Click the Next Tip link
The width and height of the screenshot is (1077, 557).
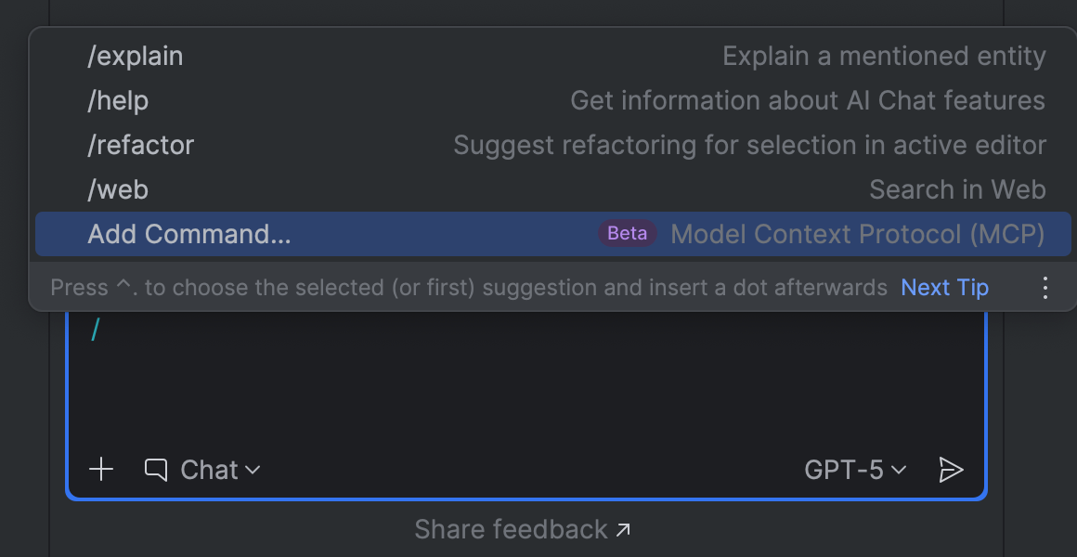(944, 287)
